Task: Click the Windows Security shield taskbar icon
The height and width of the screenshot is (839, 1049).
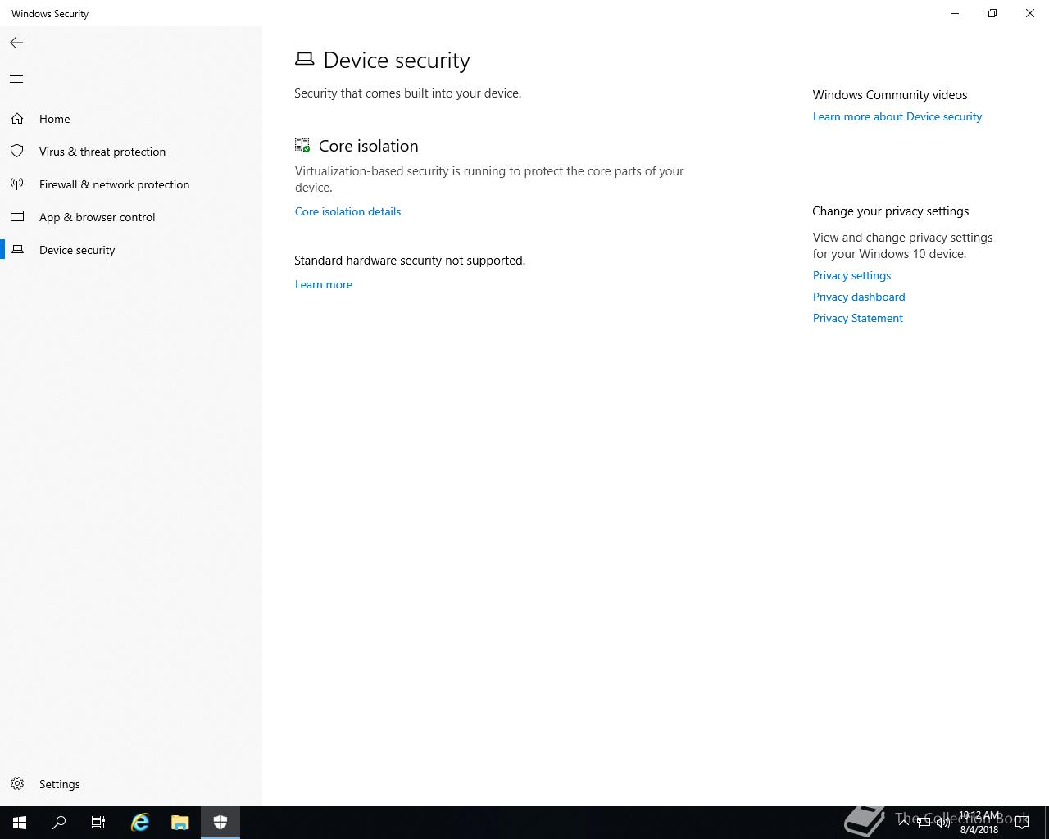Action: coord(220,823)
